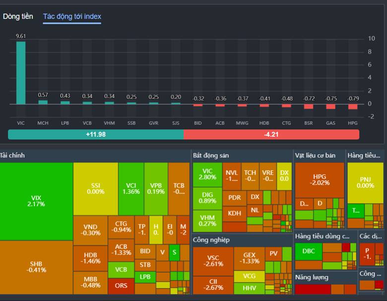
Task: Select the CII -2.67% treemap tile
Action: 213,285
